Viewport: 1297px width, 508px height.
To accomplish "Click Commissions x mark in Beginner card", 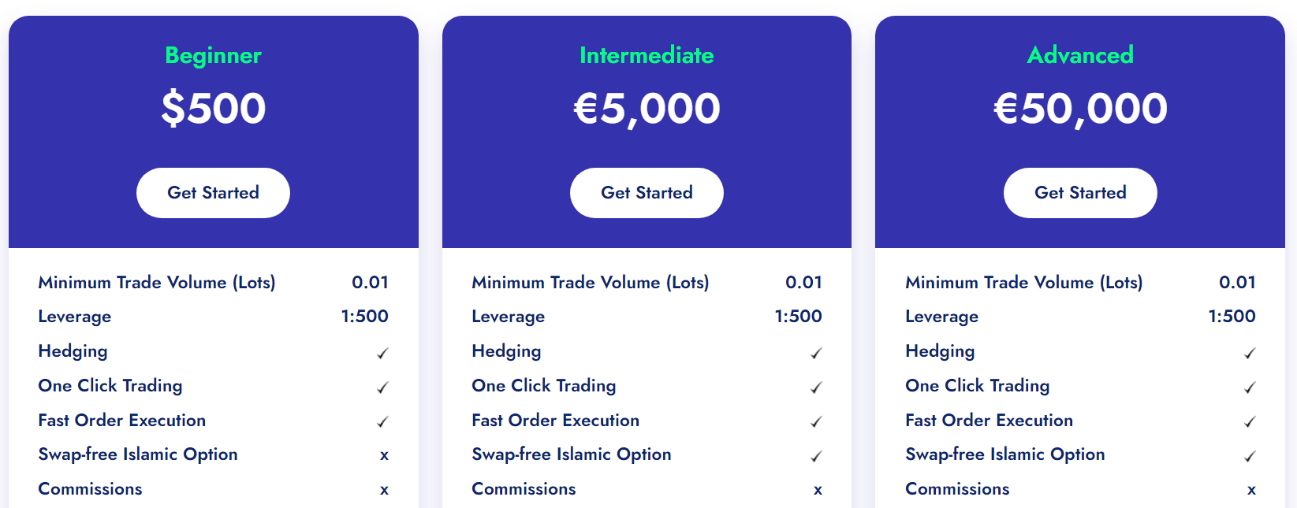I will tap(384, 490).
